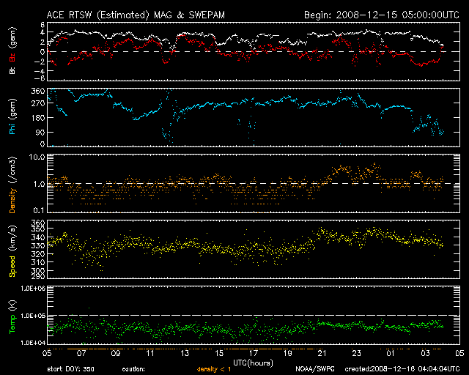Click the plot title 'ACE RTSW (Estimated) MAG & SWEPAM'
The image size is (469, 375).
pyautogui.click(x=136, y=15)
